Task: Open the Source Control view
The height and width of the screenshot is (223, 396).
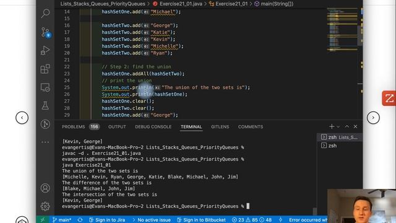Action: [x=45, y=32]
